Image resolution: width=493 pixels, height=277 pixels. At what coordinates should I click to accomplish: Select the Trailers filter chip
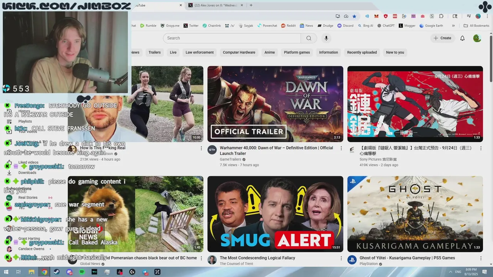click(154, 52)
